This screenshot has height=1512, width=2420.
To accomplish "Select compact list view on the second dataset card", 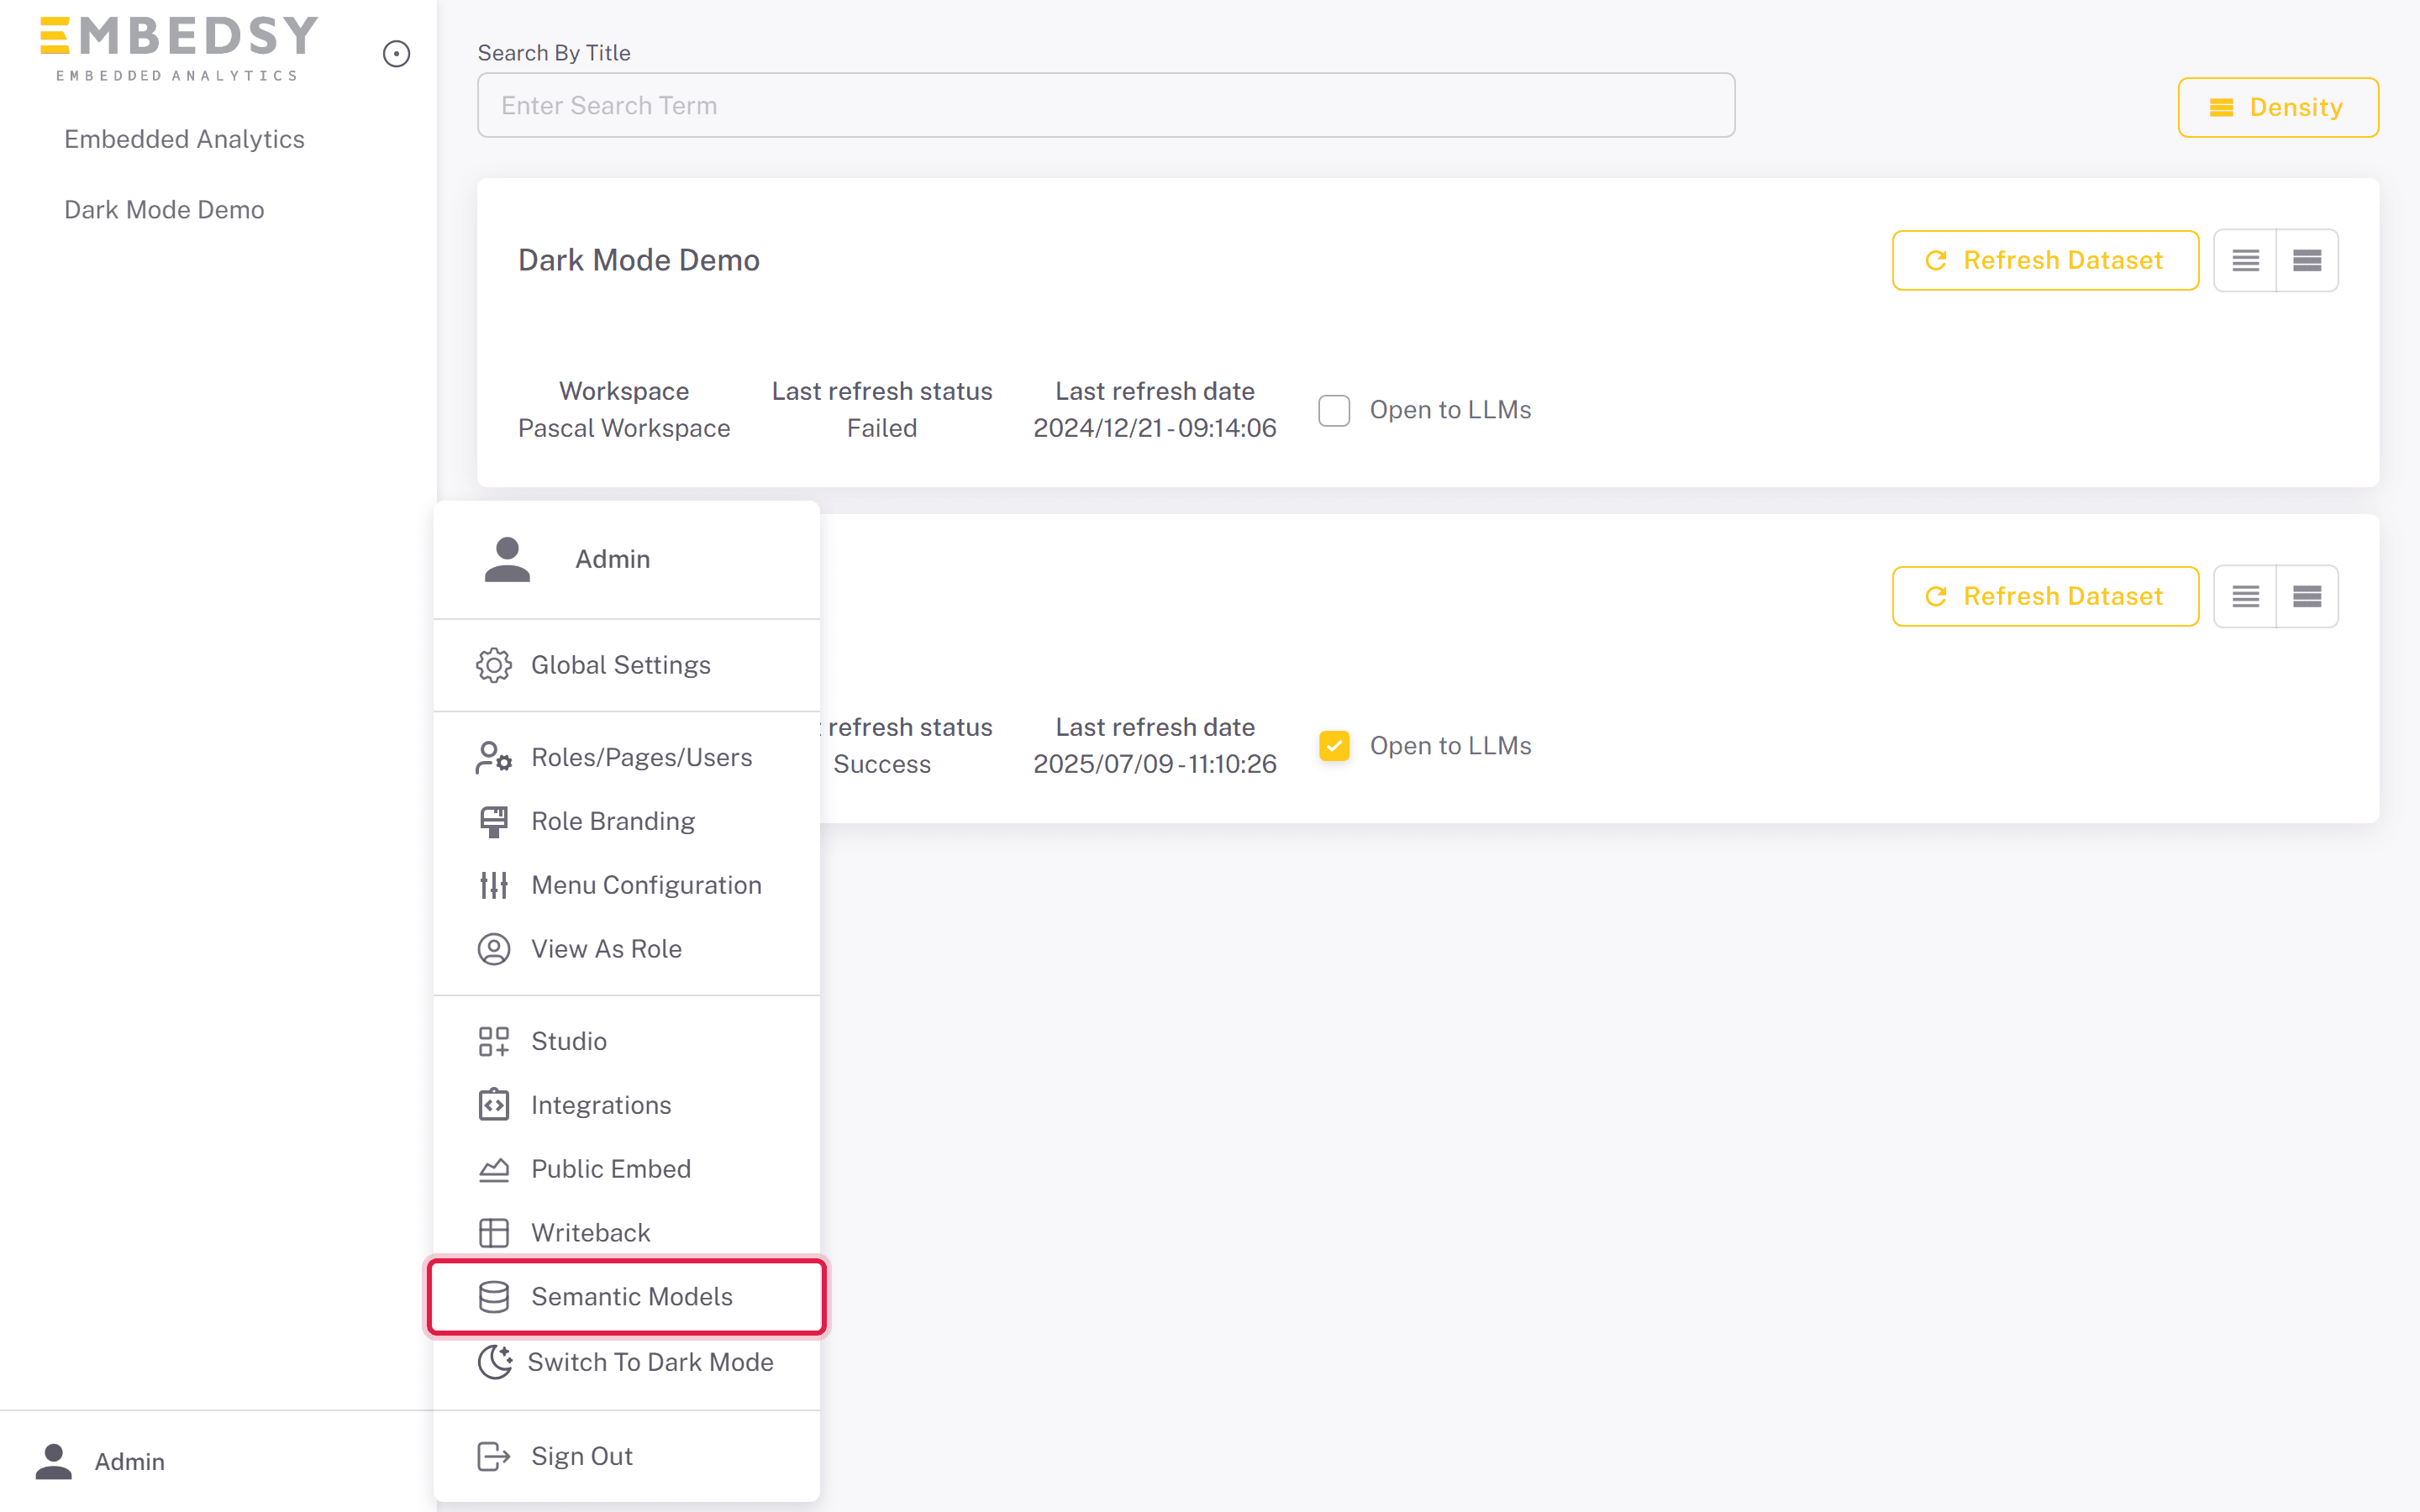I will 2245,596.
